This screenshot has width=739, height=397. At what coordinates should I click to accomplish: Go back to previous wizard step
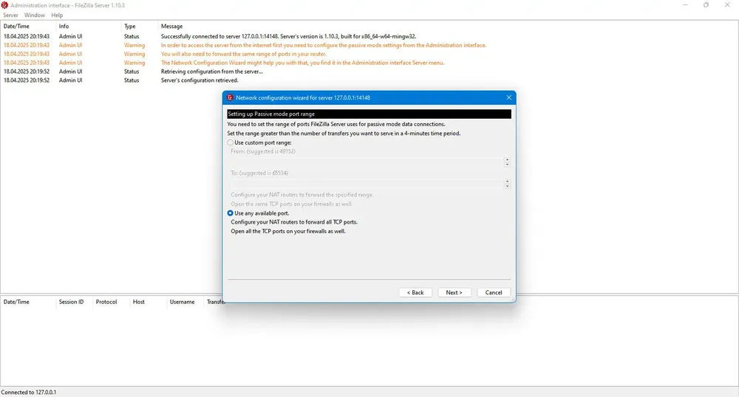pyautogui.click(x=415, y=292)
